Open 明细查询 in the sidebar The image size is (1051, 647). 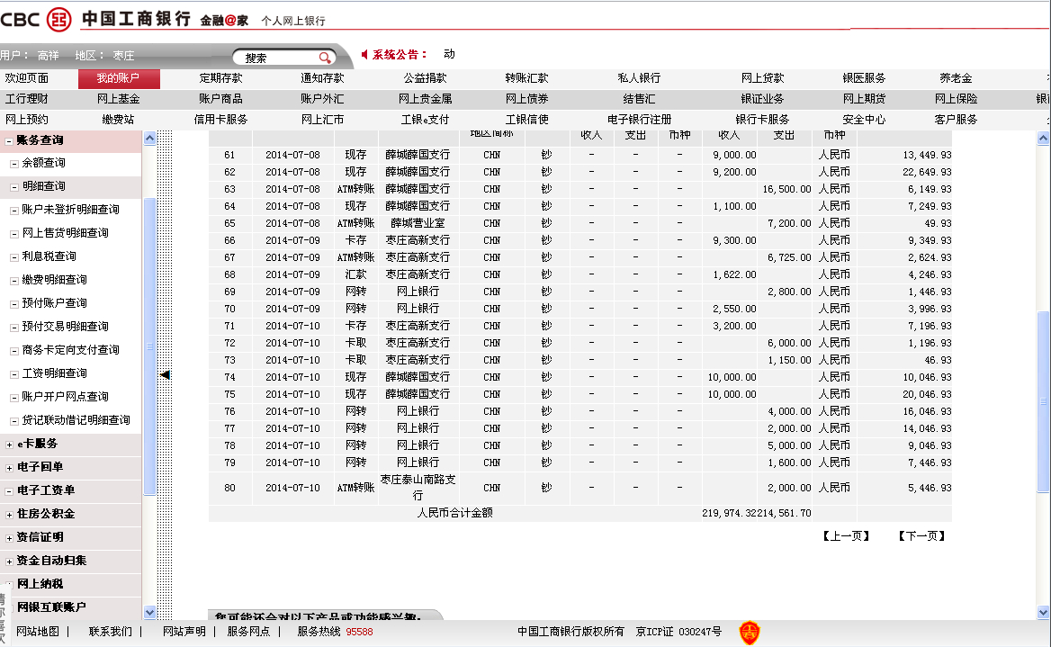point(43,186)
